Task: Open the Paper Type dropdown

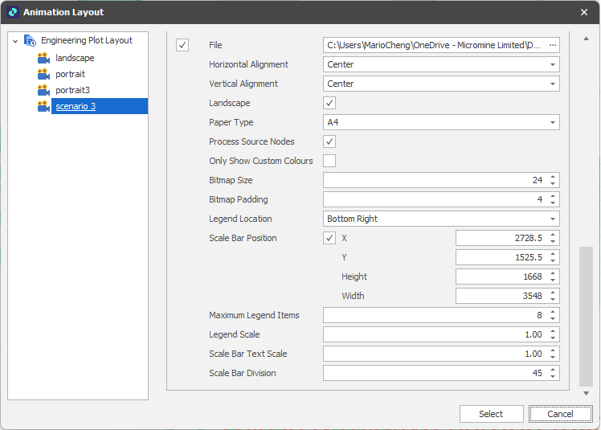Action: (x=553, y=122)
